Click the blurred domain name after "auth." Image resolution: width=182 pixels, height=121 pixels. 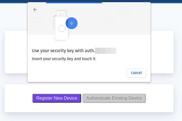click(106, 51)
